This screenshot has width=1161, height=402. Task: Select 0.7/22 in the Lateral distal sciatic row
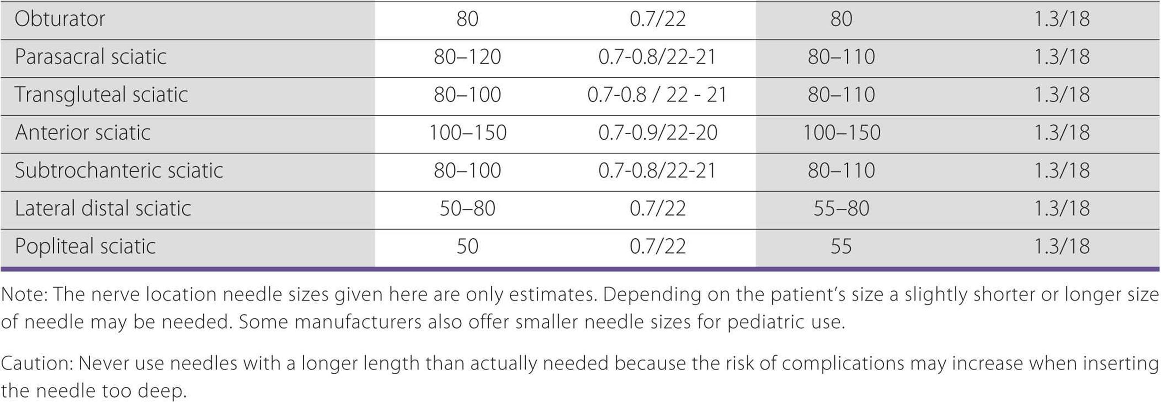[658, 208]
